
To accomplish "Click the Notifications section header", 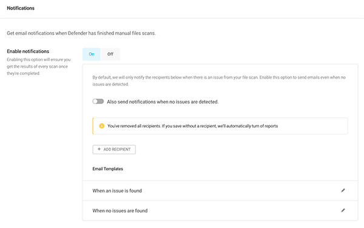I will point(21,8).
